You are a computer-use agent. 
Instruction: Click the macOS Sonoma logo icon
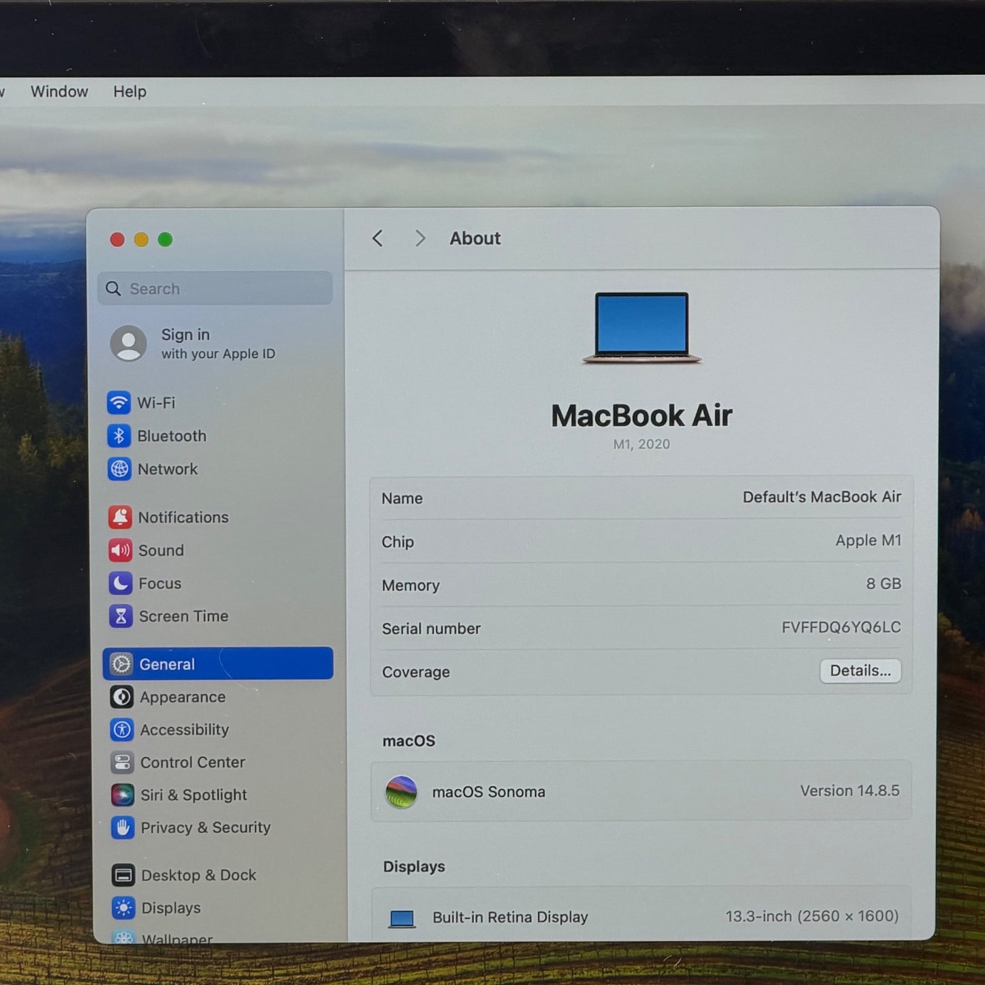(x=401, y=792)
